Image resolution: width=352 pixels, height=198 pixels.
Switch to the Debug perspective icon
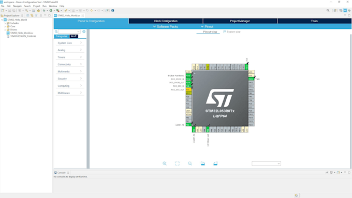349,10
